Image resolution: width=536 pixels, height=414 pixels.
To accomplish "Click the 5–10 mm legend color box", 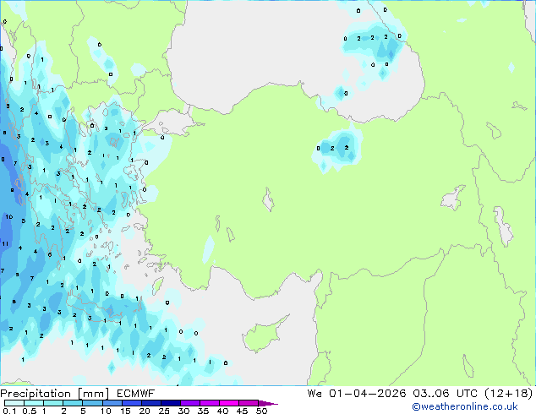I will tap(93, 403).
